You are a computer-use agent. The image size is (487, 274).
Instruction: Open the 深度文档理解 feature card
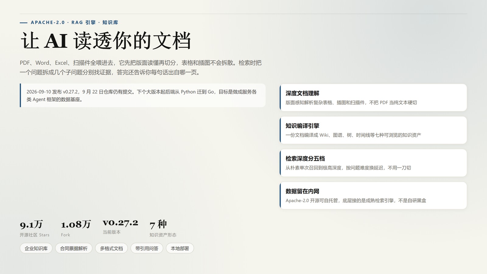pyautogui.click(x=373, y=97)
